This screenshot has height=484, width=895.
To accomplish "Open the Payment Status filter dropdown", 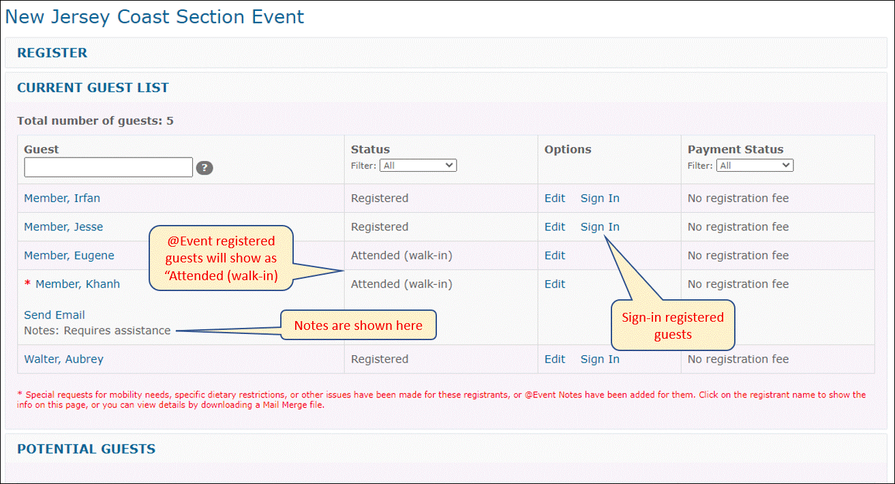I will (x=755, y=165).
